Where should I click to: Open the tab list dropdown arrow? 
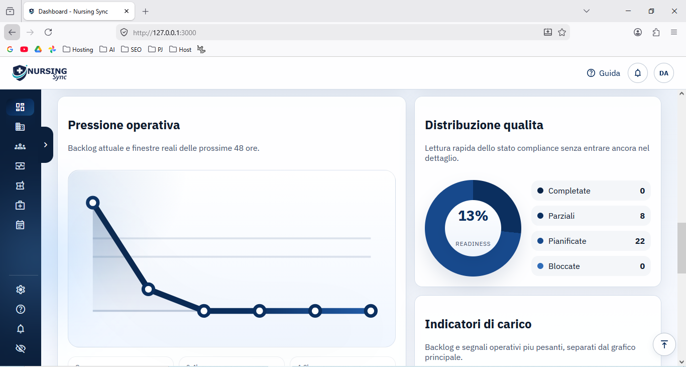coord(587,11)
